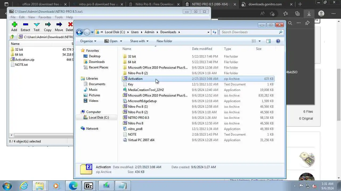Click Users in address breadcrumb
This screenshot has width=341, height=191.
tap(135, 32)
